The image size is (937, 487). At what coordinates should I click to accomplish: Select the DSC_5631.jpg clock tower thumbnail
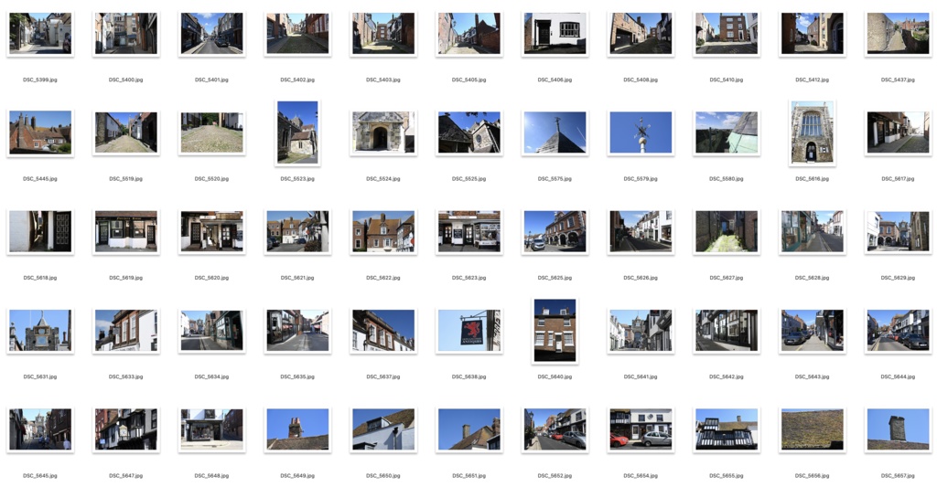coord(40,331)
